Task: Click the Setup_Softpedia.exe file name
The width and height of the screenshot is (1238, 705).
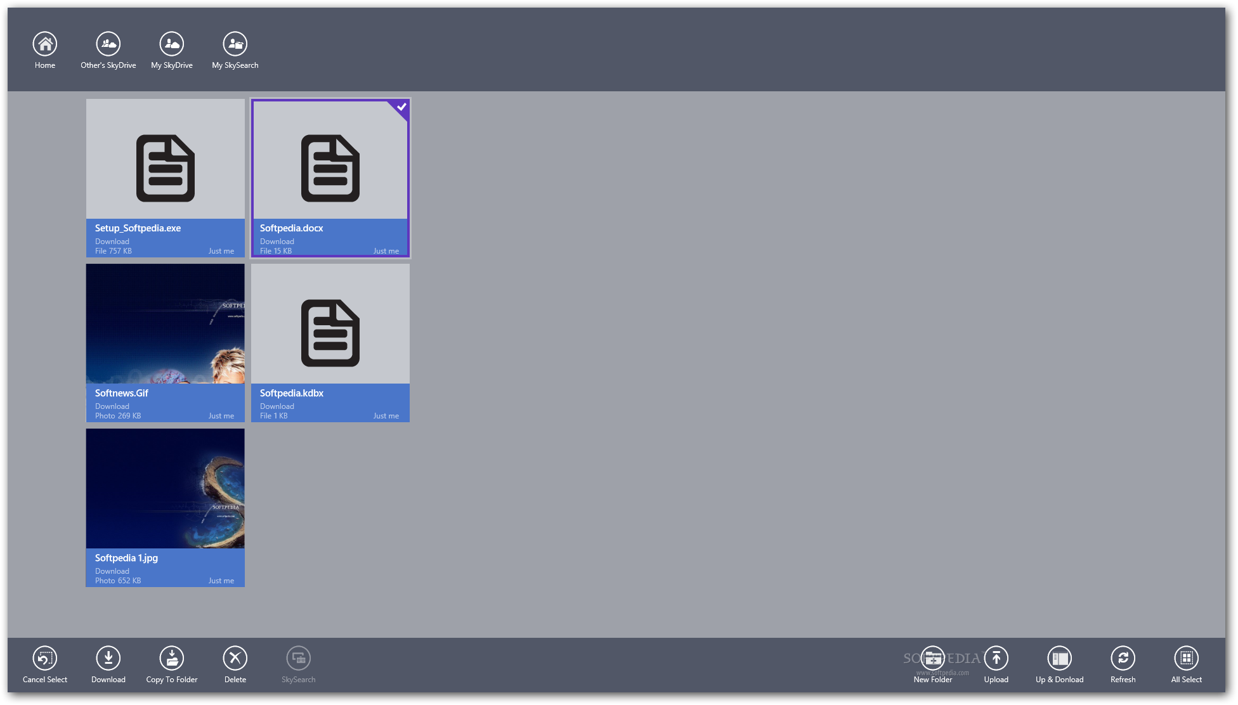Action: 138,228
